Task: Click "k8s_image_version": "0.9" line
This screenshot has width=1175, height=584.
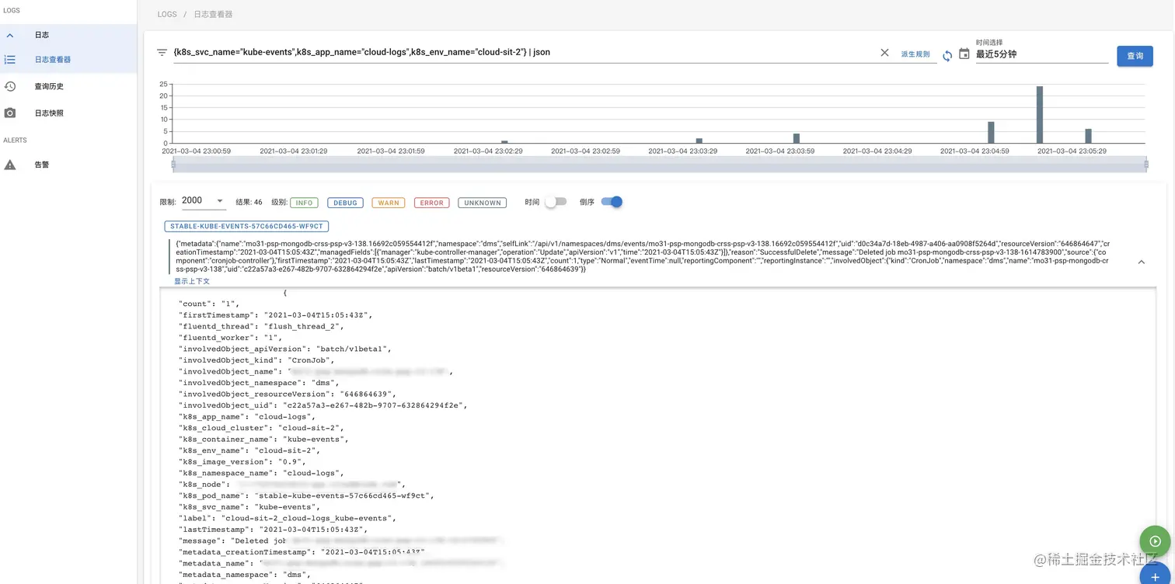Action: click(242, 462)
